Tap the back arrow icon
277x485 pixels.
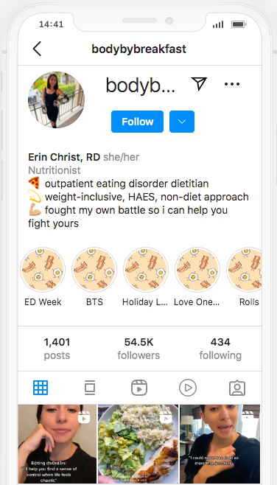(37, 49)
